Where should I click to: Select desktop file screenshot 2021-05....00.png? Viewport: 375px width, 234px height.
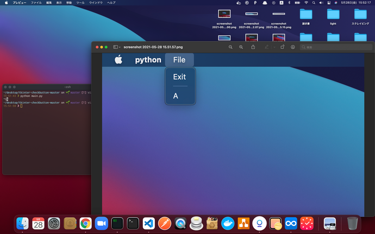224,19
